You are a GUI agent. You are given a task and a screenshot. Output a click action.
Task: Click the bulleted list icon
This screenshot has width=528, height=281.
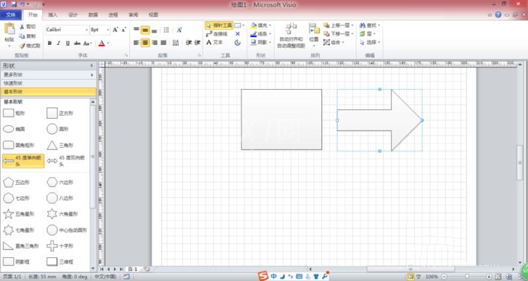click(166, 30)
